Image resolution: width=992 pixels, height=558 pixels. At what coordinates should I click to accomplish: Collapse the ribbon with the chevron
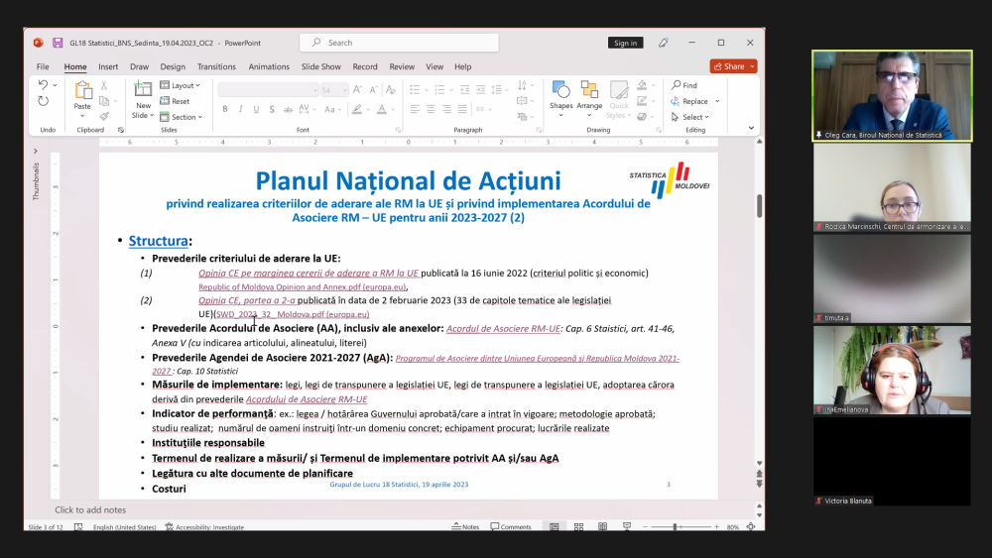(751, 128)
